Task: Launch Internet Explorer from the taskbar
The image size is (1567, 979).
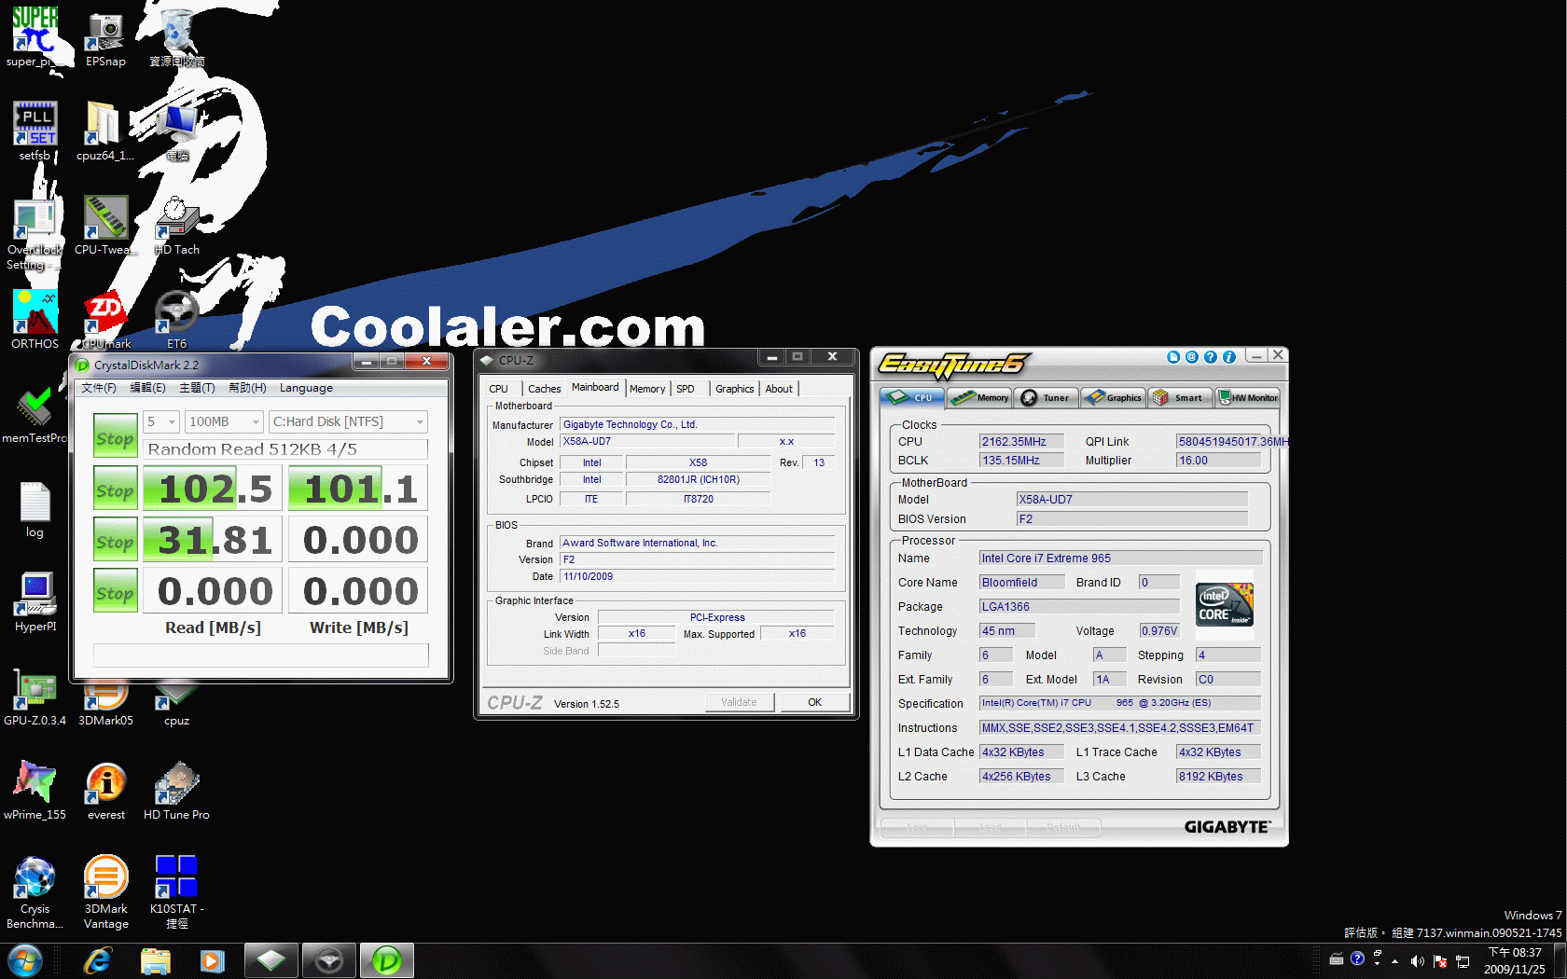Action: pos(97,960)
